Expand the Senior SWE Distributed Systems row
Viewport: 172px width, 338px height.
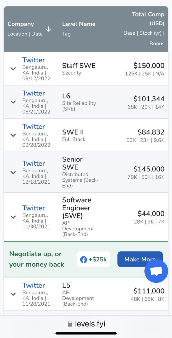point(13,172)
